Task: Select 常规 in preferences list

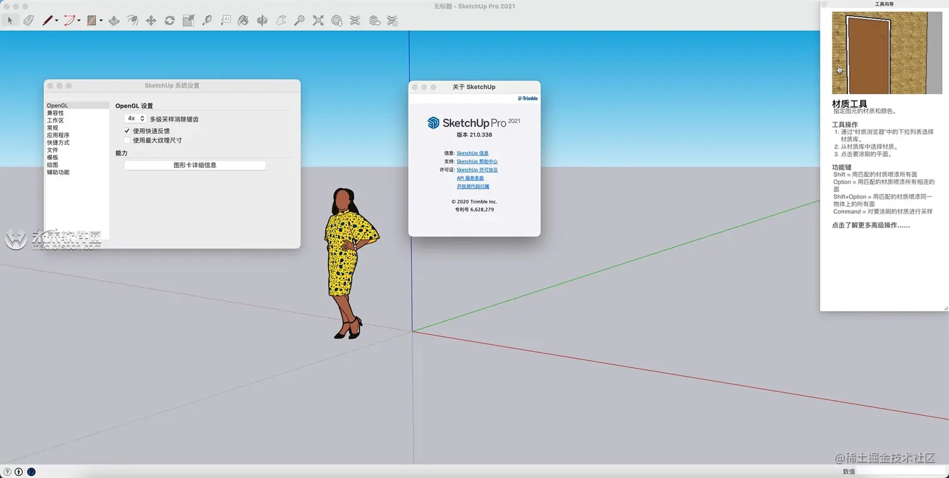Action: coord(77,128)
